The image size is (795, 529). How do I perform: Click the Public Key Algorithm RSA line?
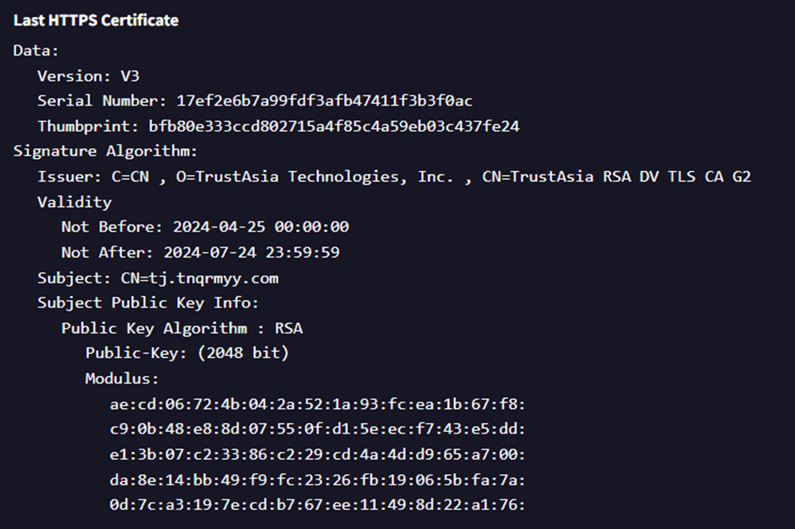182,328
